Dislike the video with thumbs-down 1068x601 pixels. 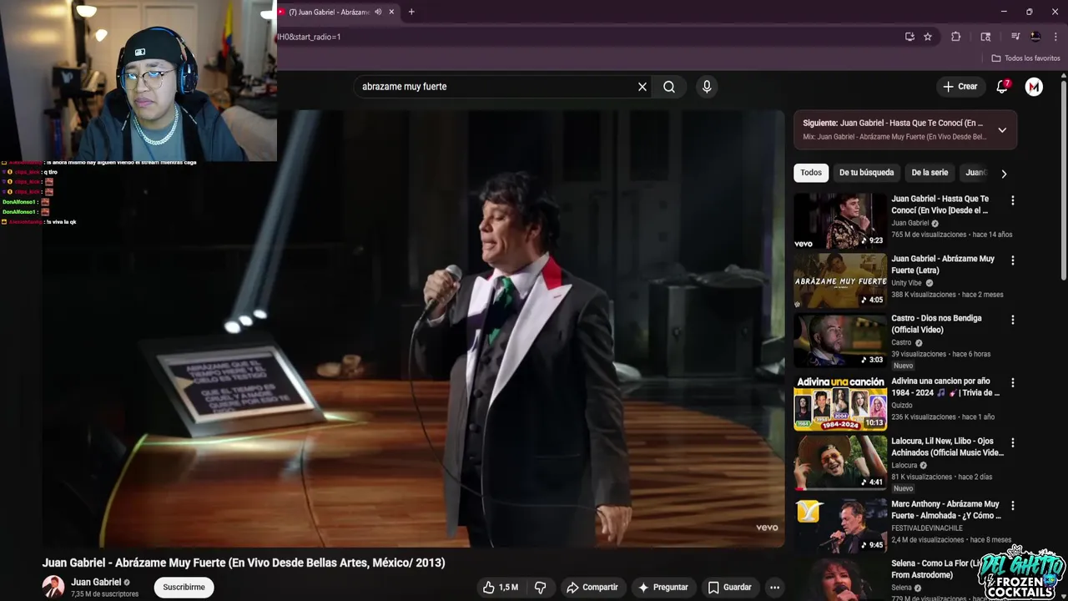[x=540, y=587]
